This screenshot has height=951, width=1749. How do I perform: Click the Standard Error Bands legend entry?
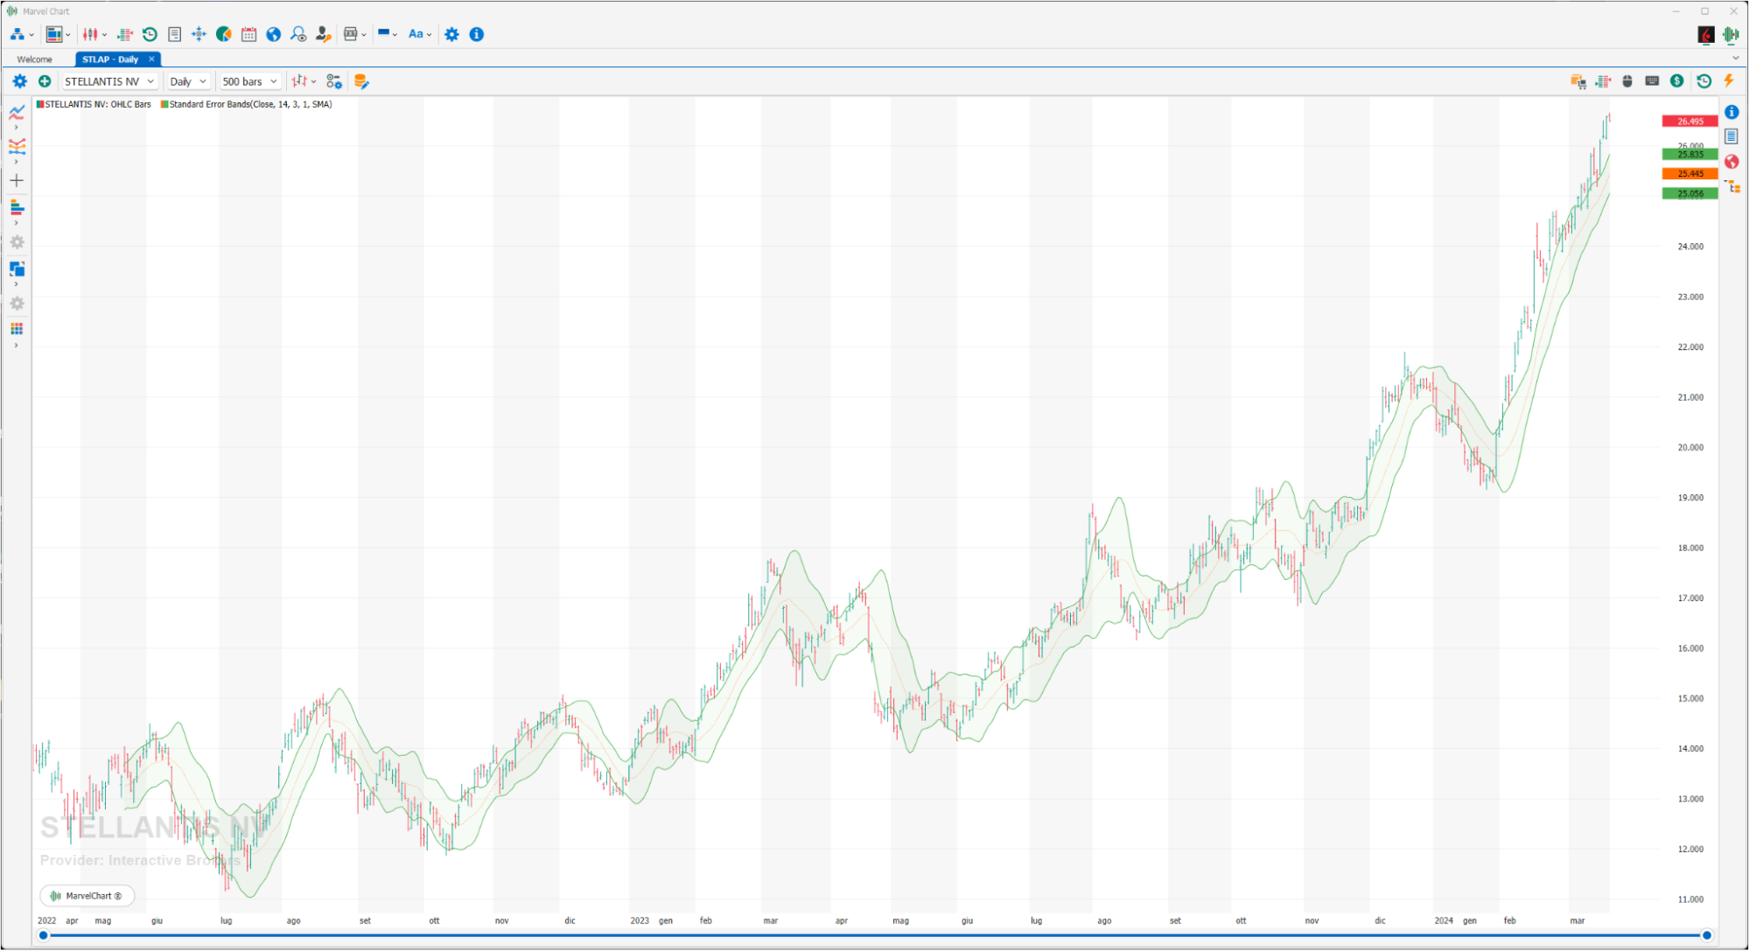[247, 104]
